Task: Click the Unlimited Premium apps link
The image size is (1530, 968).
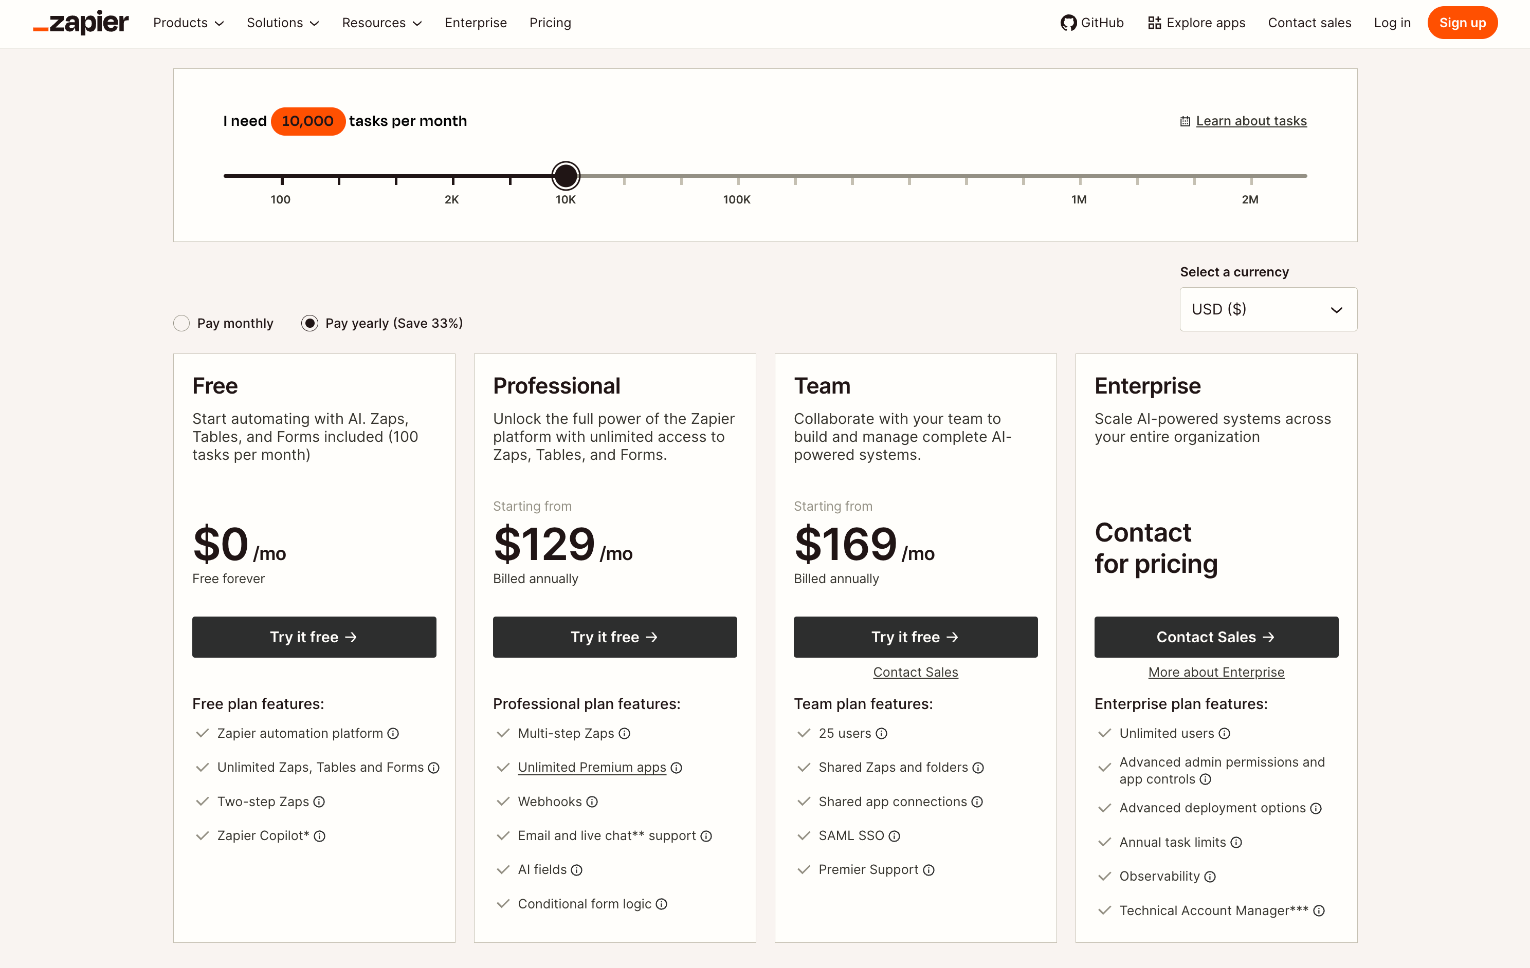Action: tap(592, 768)
